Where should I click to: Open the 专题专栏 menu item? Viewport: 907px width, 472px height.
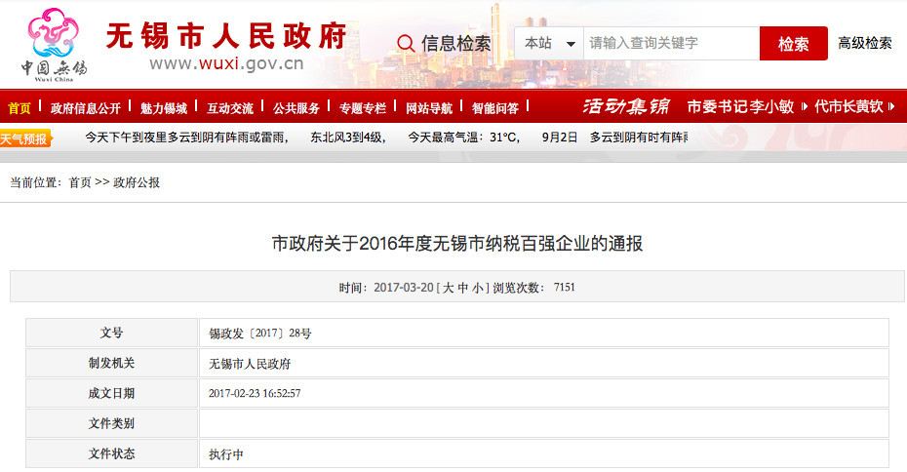click(362, 108)
